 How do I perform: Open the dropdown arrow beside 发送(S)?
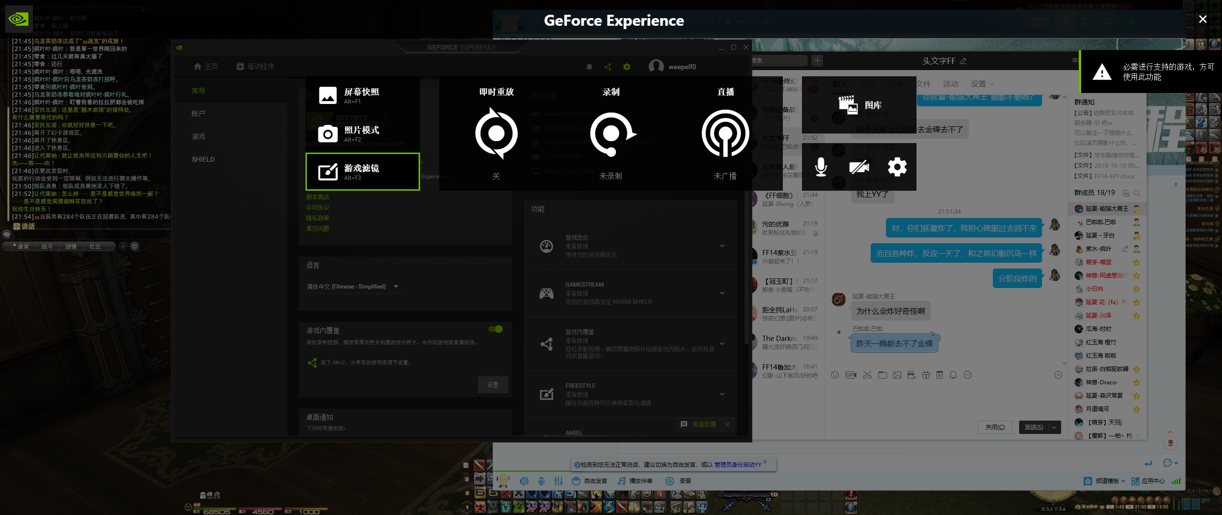1054,427
